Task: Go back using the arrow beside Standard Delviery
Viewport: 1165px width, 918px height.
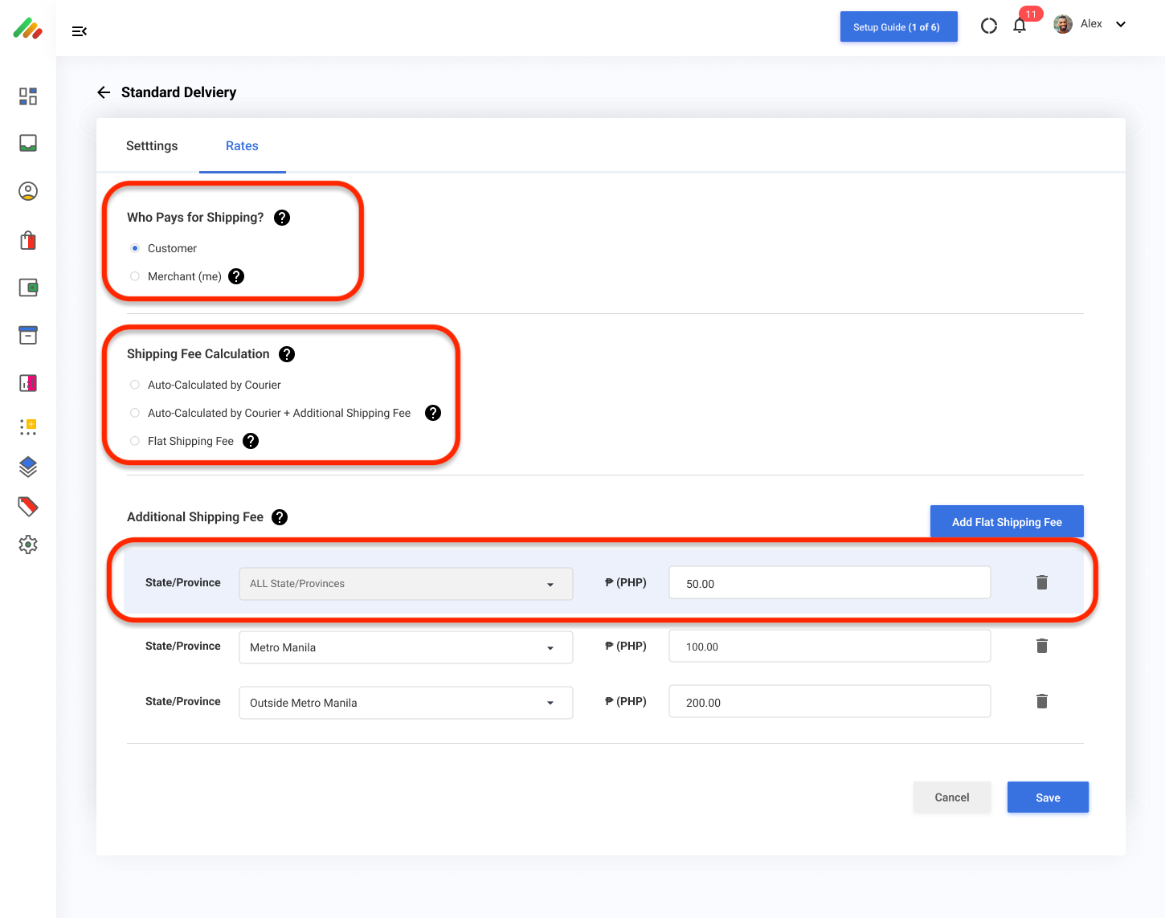Action: pyautogui.click(x=104, y=92)
